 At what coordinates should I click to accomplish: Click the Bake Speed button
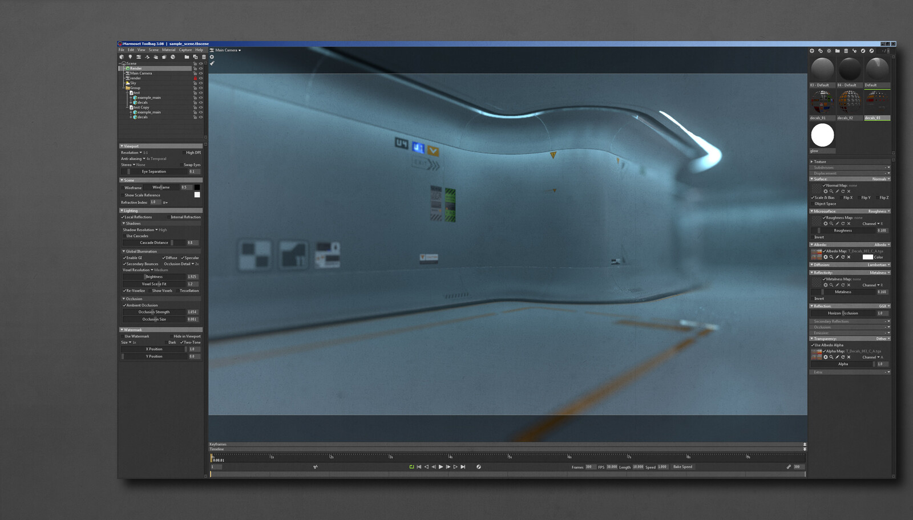[x=682, y=467]
